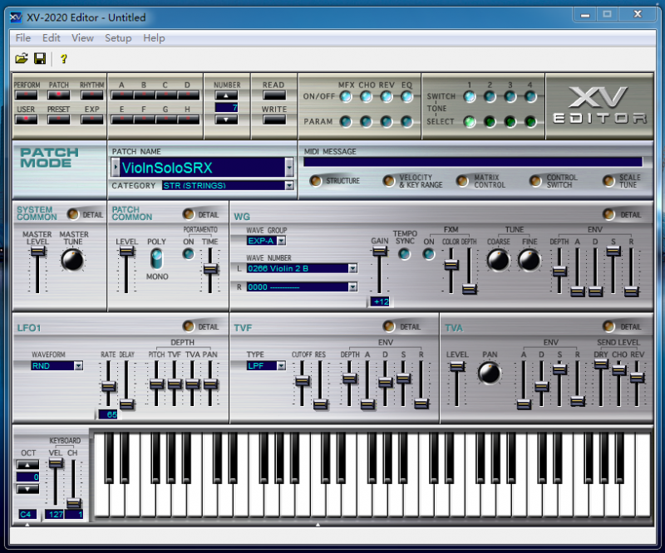Click the Master Level slider

tap(37, 252)
